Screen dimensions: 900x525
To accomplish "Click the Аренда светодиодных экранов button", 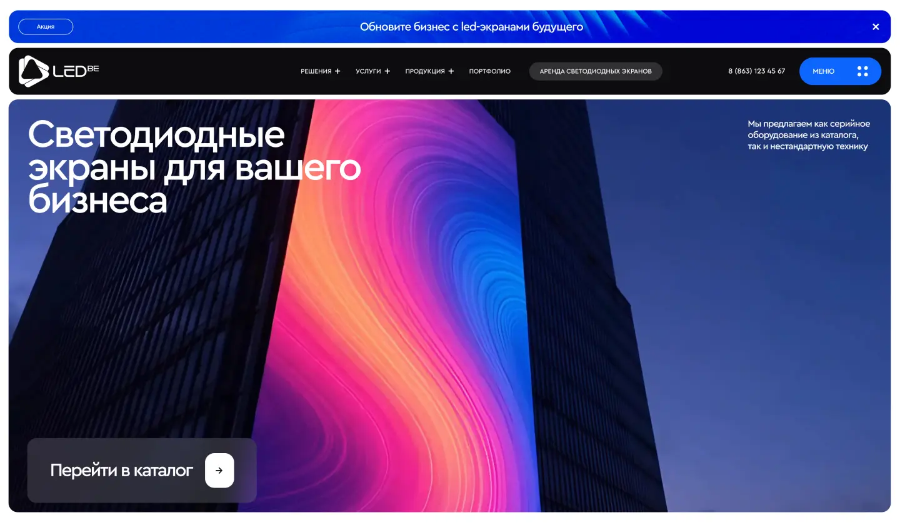I will coord(596,71).
